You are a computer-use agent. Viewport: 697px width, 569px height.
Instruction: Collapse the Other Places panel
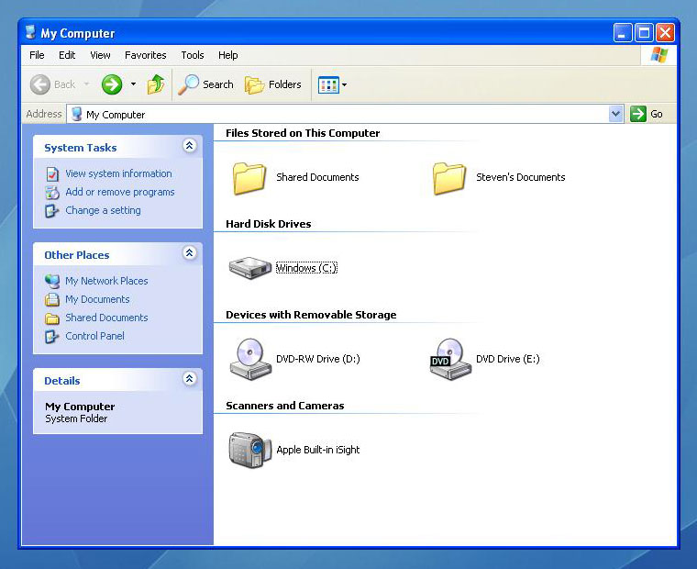(x=189, y=253)
